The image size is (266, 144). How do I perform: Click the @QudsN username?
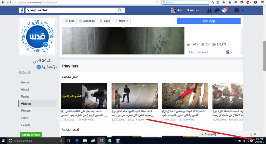[x=25, y=72]
